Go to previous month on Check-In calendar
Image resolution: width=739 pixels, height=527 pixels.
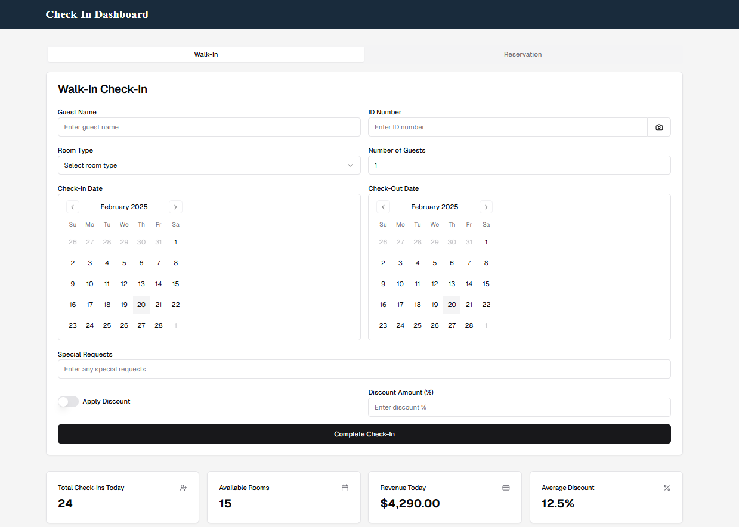pyautogui.click(x=72, y=207)
